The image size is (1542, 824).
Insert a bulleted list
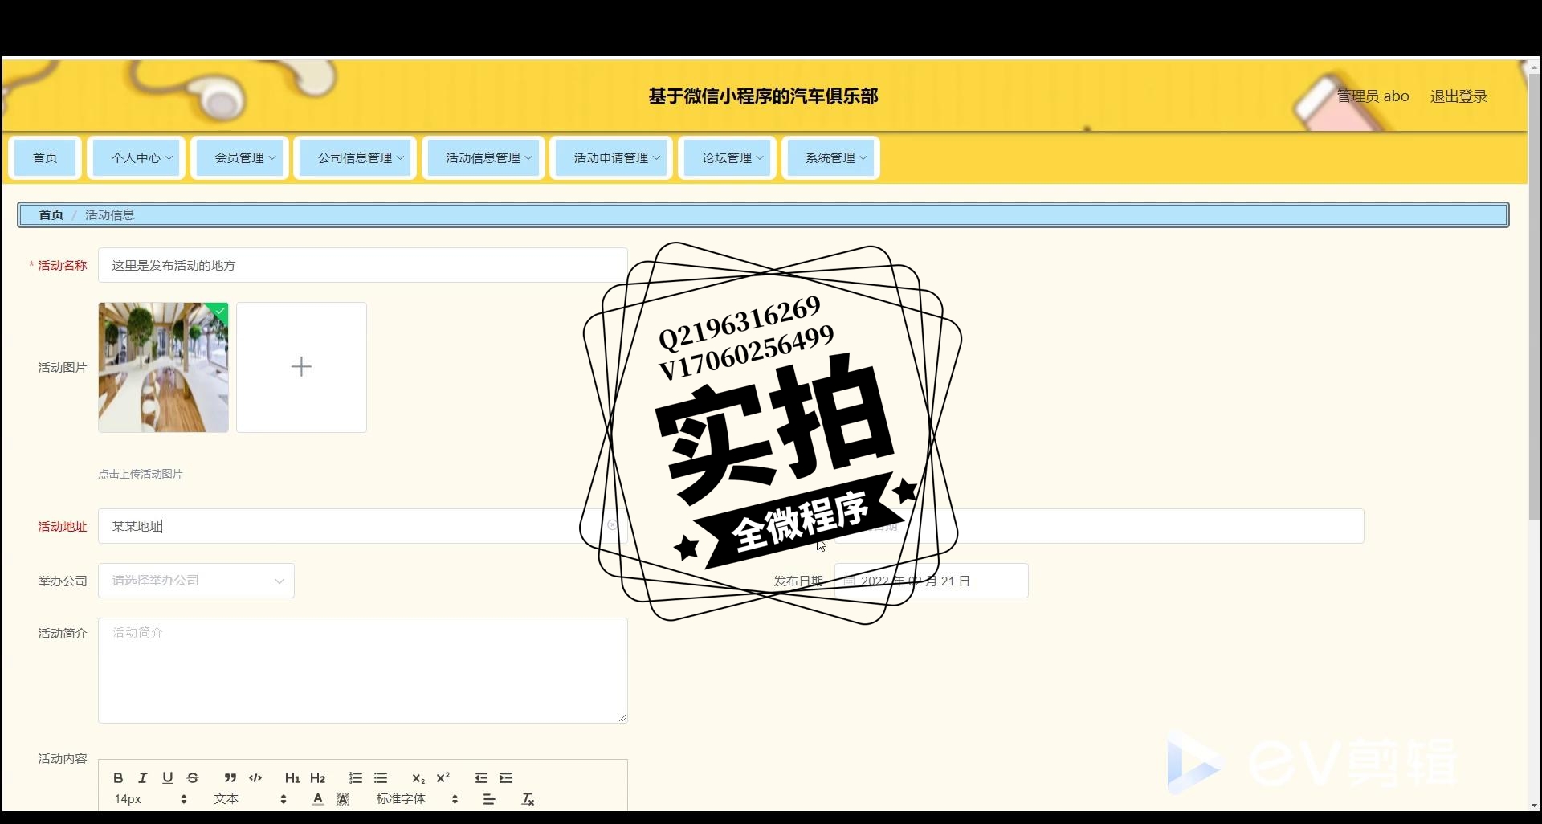(381, 777)
